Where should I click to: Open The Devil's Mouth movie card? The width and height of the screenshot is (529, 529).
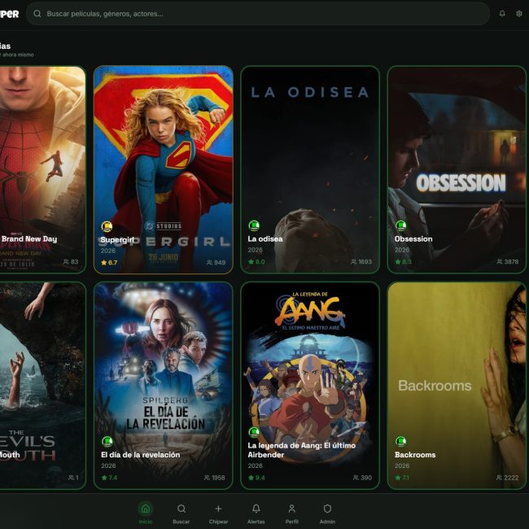click(42, 386)
